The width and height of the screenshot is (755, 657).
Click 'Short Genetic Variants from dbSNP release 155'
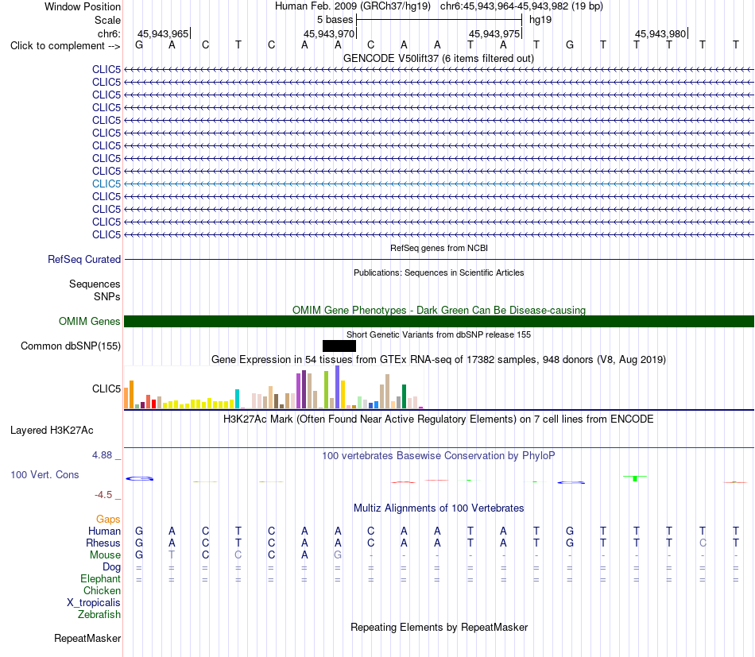[x=439, y=334]
